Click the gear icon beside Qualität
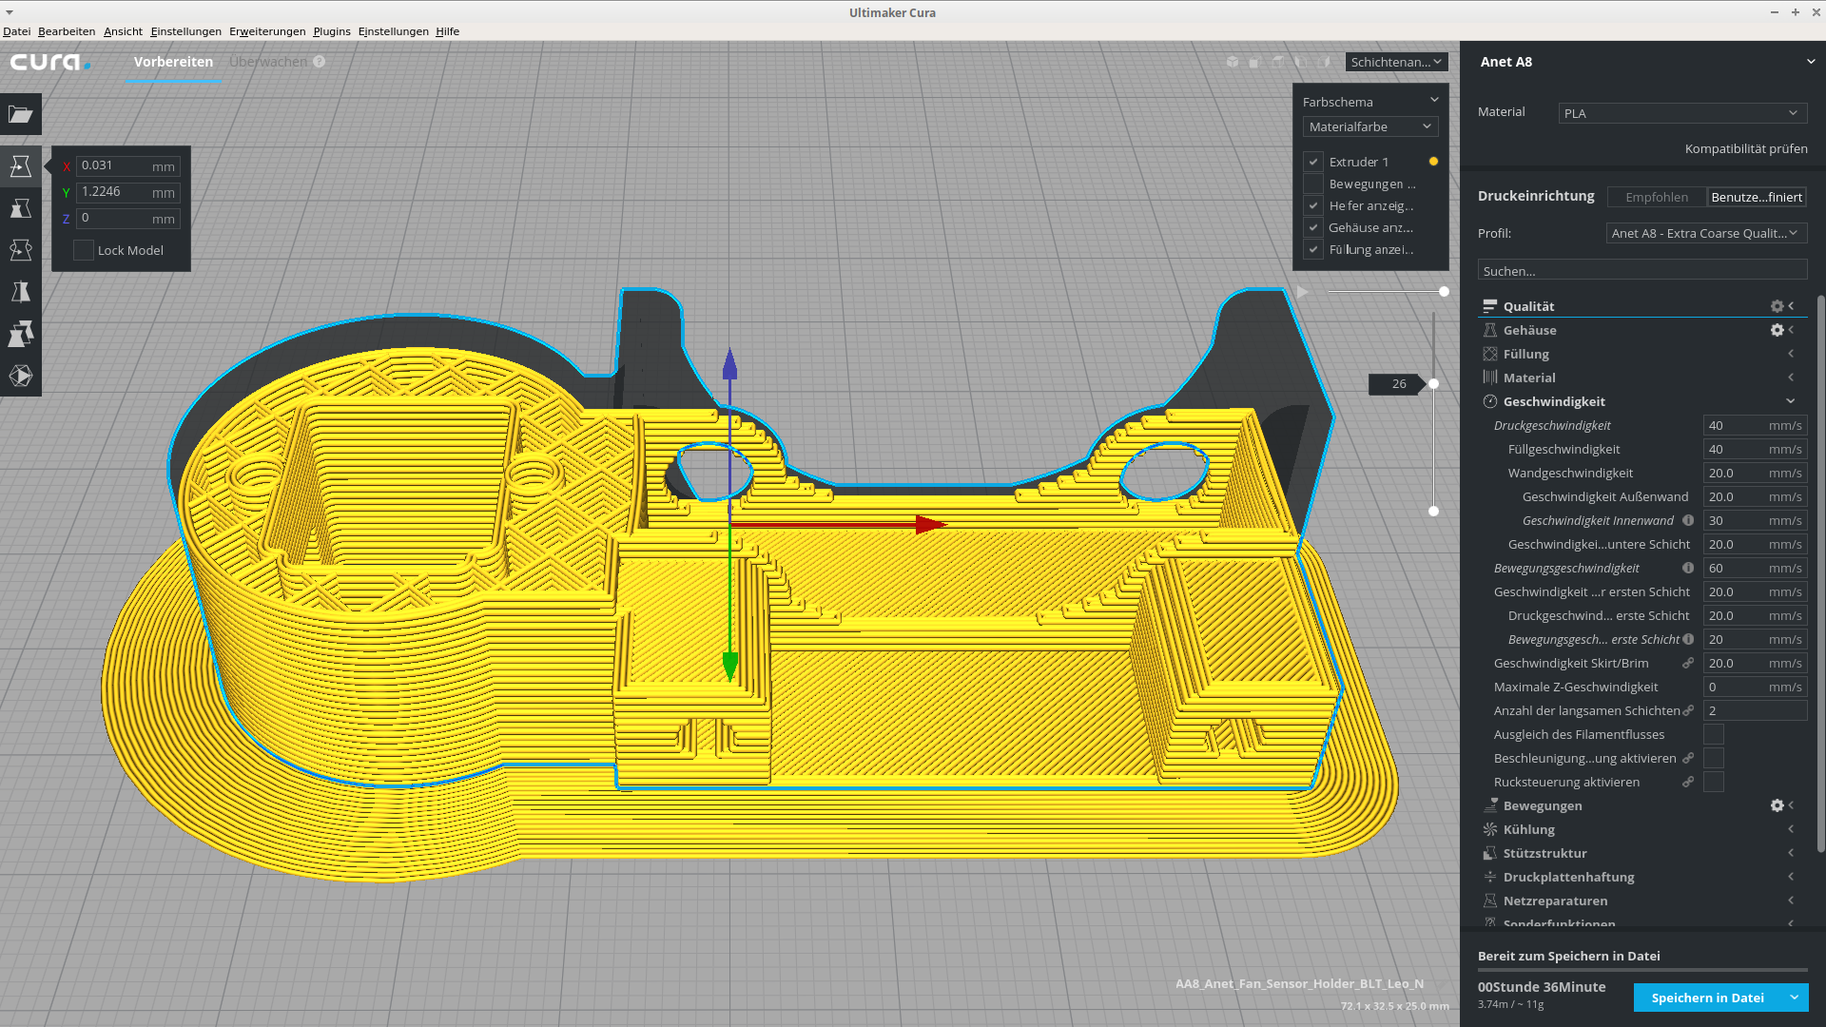 click(1777, 306)
